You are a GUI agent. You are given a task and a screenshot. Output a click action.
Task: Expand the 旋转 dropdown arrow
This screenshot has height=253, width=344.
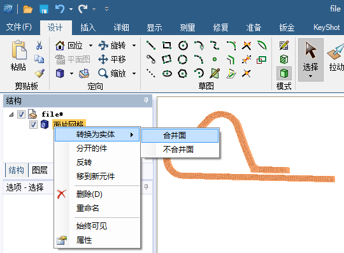(134, 46)
